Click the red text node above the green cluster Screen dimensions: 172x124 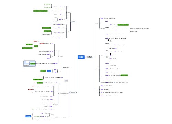point(35,41)
